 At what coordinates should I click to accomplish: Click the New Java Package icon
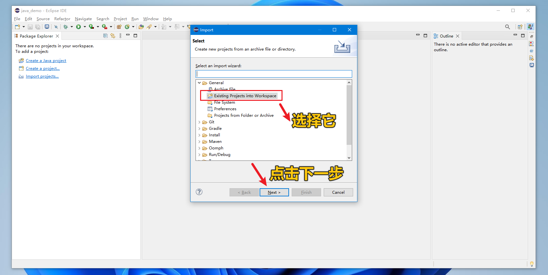point(119,27)
